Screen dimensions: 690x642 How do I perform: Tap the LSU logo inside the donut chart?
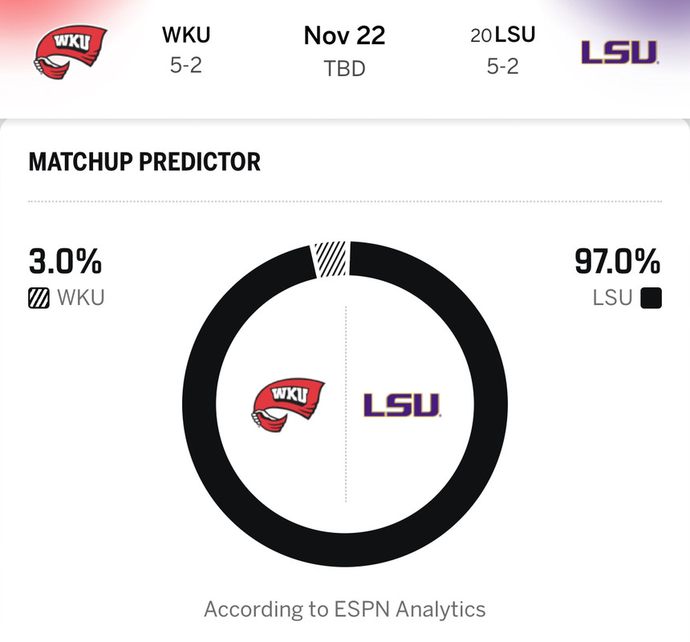click(402, 405)
